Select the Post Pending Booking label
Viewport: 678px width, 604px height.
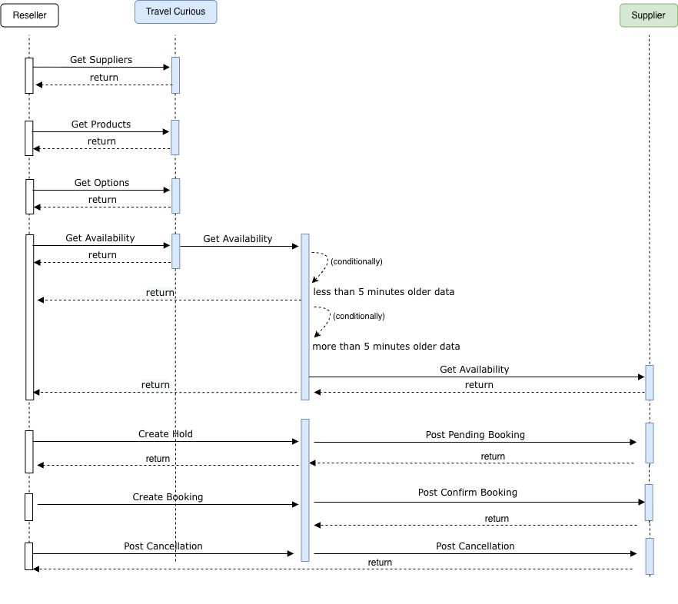pos(475,435)
